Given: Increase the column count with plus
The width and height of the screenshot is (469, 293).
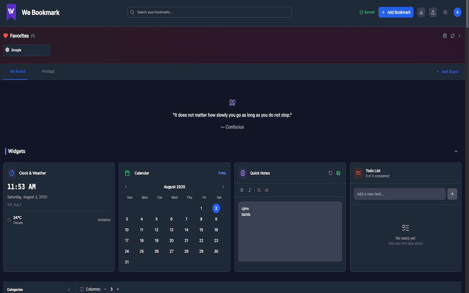Looking at the screenshot, I should click(118, 289).
